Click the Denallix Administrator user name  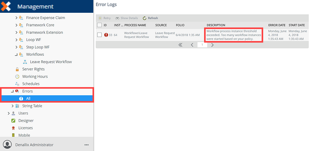click(34, 145)
